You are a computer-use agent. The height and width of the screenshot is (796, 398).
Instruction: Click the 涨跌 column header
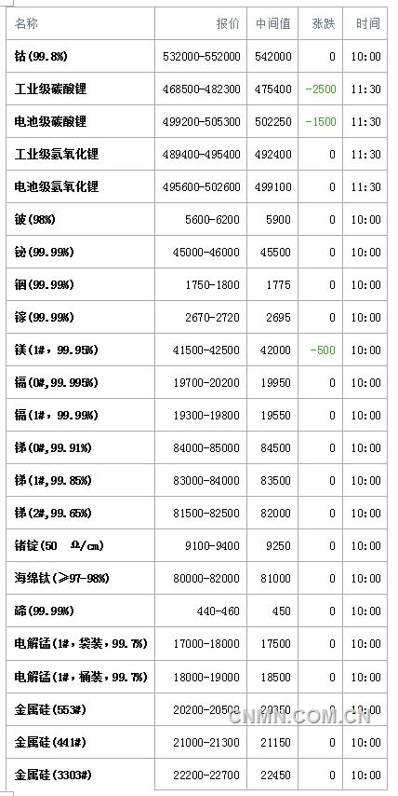(x=324, y=23)
